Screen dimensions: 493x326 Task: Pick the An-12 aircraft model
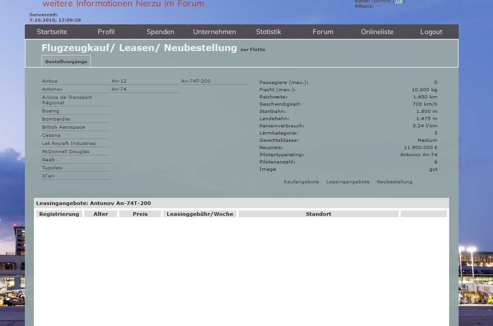click(x=145, y=81)
